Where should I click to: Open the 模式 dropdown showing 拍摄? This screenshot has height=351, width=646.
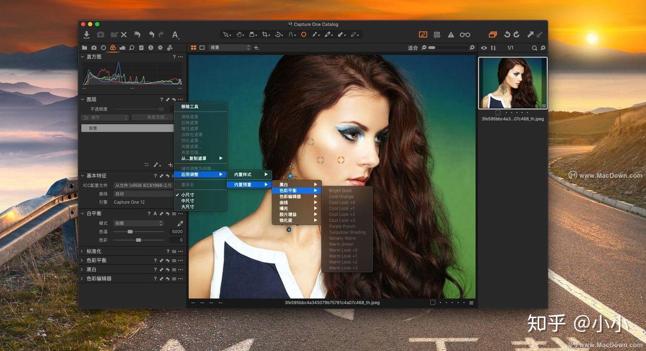138,223
